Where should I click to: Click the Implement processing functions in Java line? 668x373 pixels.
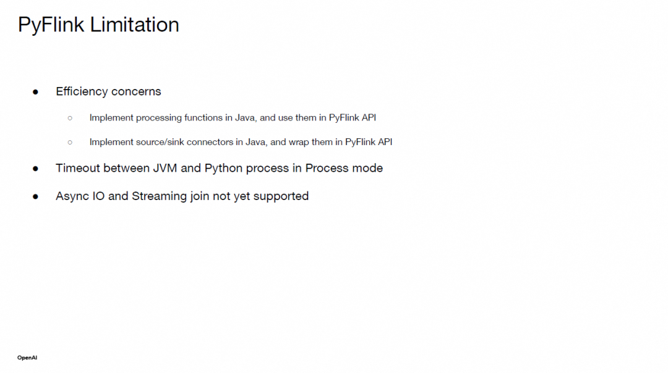(233, 118)
